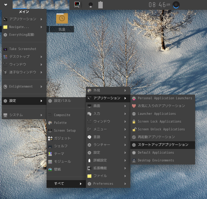Switch to first virtual desktop in pager
The height and width of the screenshot is (199, 207).
(x=20, y=4)
